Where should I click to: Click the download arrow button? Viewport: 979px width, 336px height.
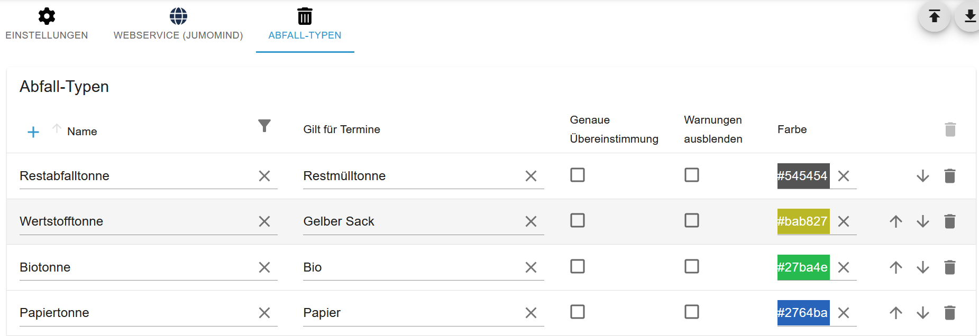(970, 16)
